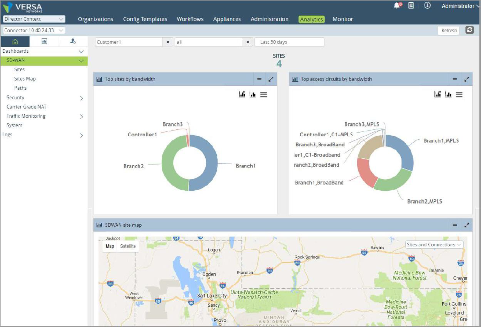Image resolution: width=481 pixels, height=327 pixels.
Task: Open Carrier Grade NAT dashboard
Action: click(26, 107)
